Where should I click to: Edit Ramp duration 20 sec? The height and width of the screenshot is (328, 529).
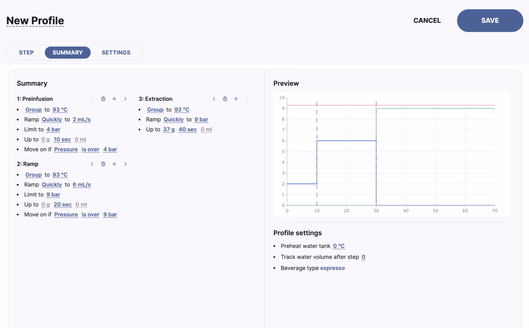coord(63,204)
